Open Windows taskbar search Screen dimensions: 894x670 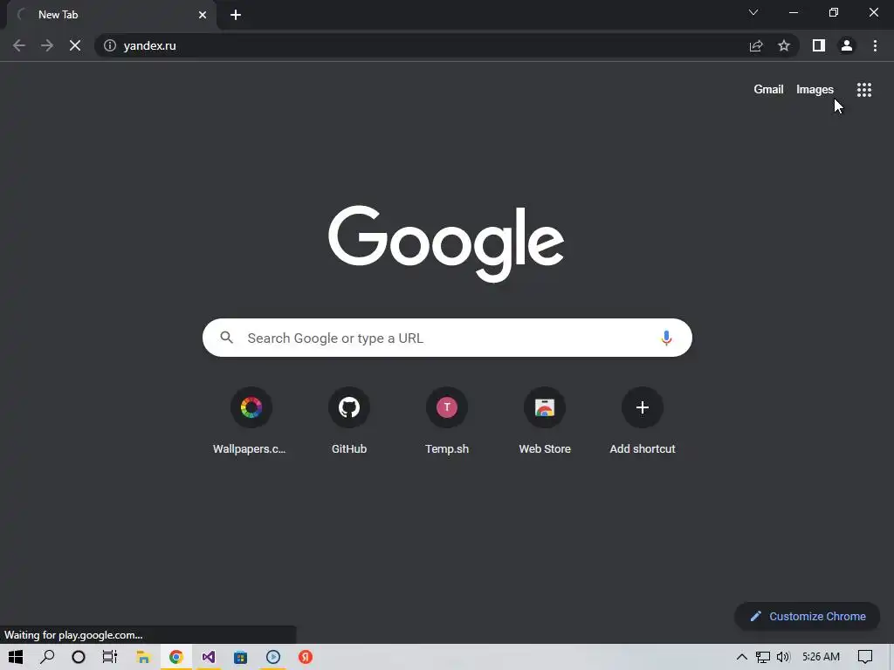[x=47, y=657]
